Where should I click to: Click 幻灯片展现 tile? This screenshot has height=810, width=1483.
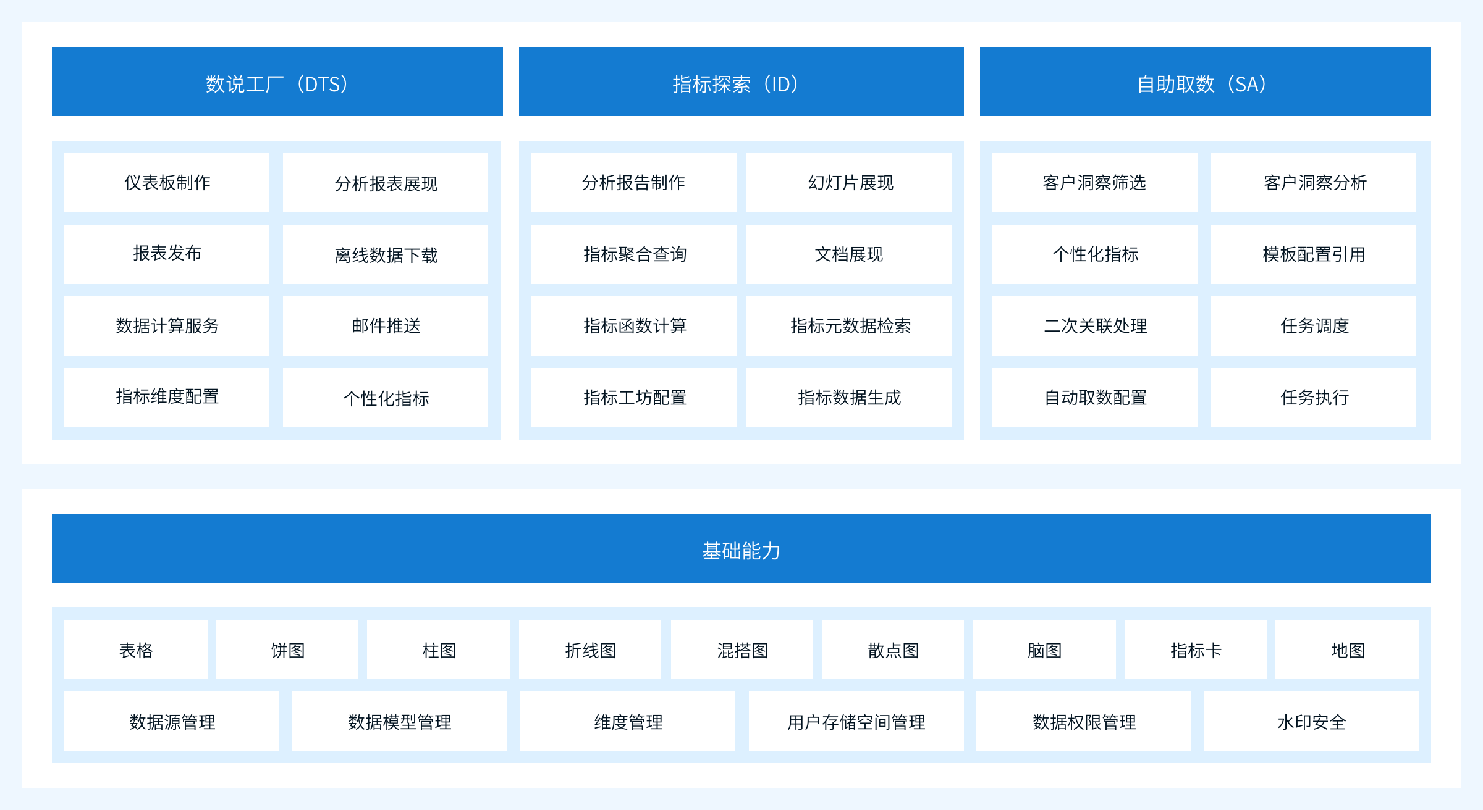point(849,183)
